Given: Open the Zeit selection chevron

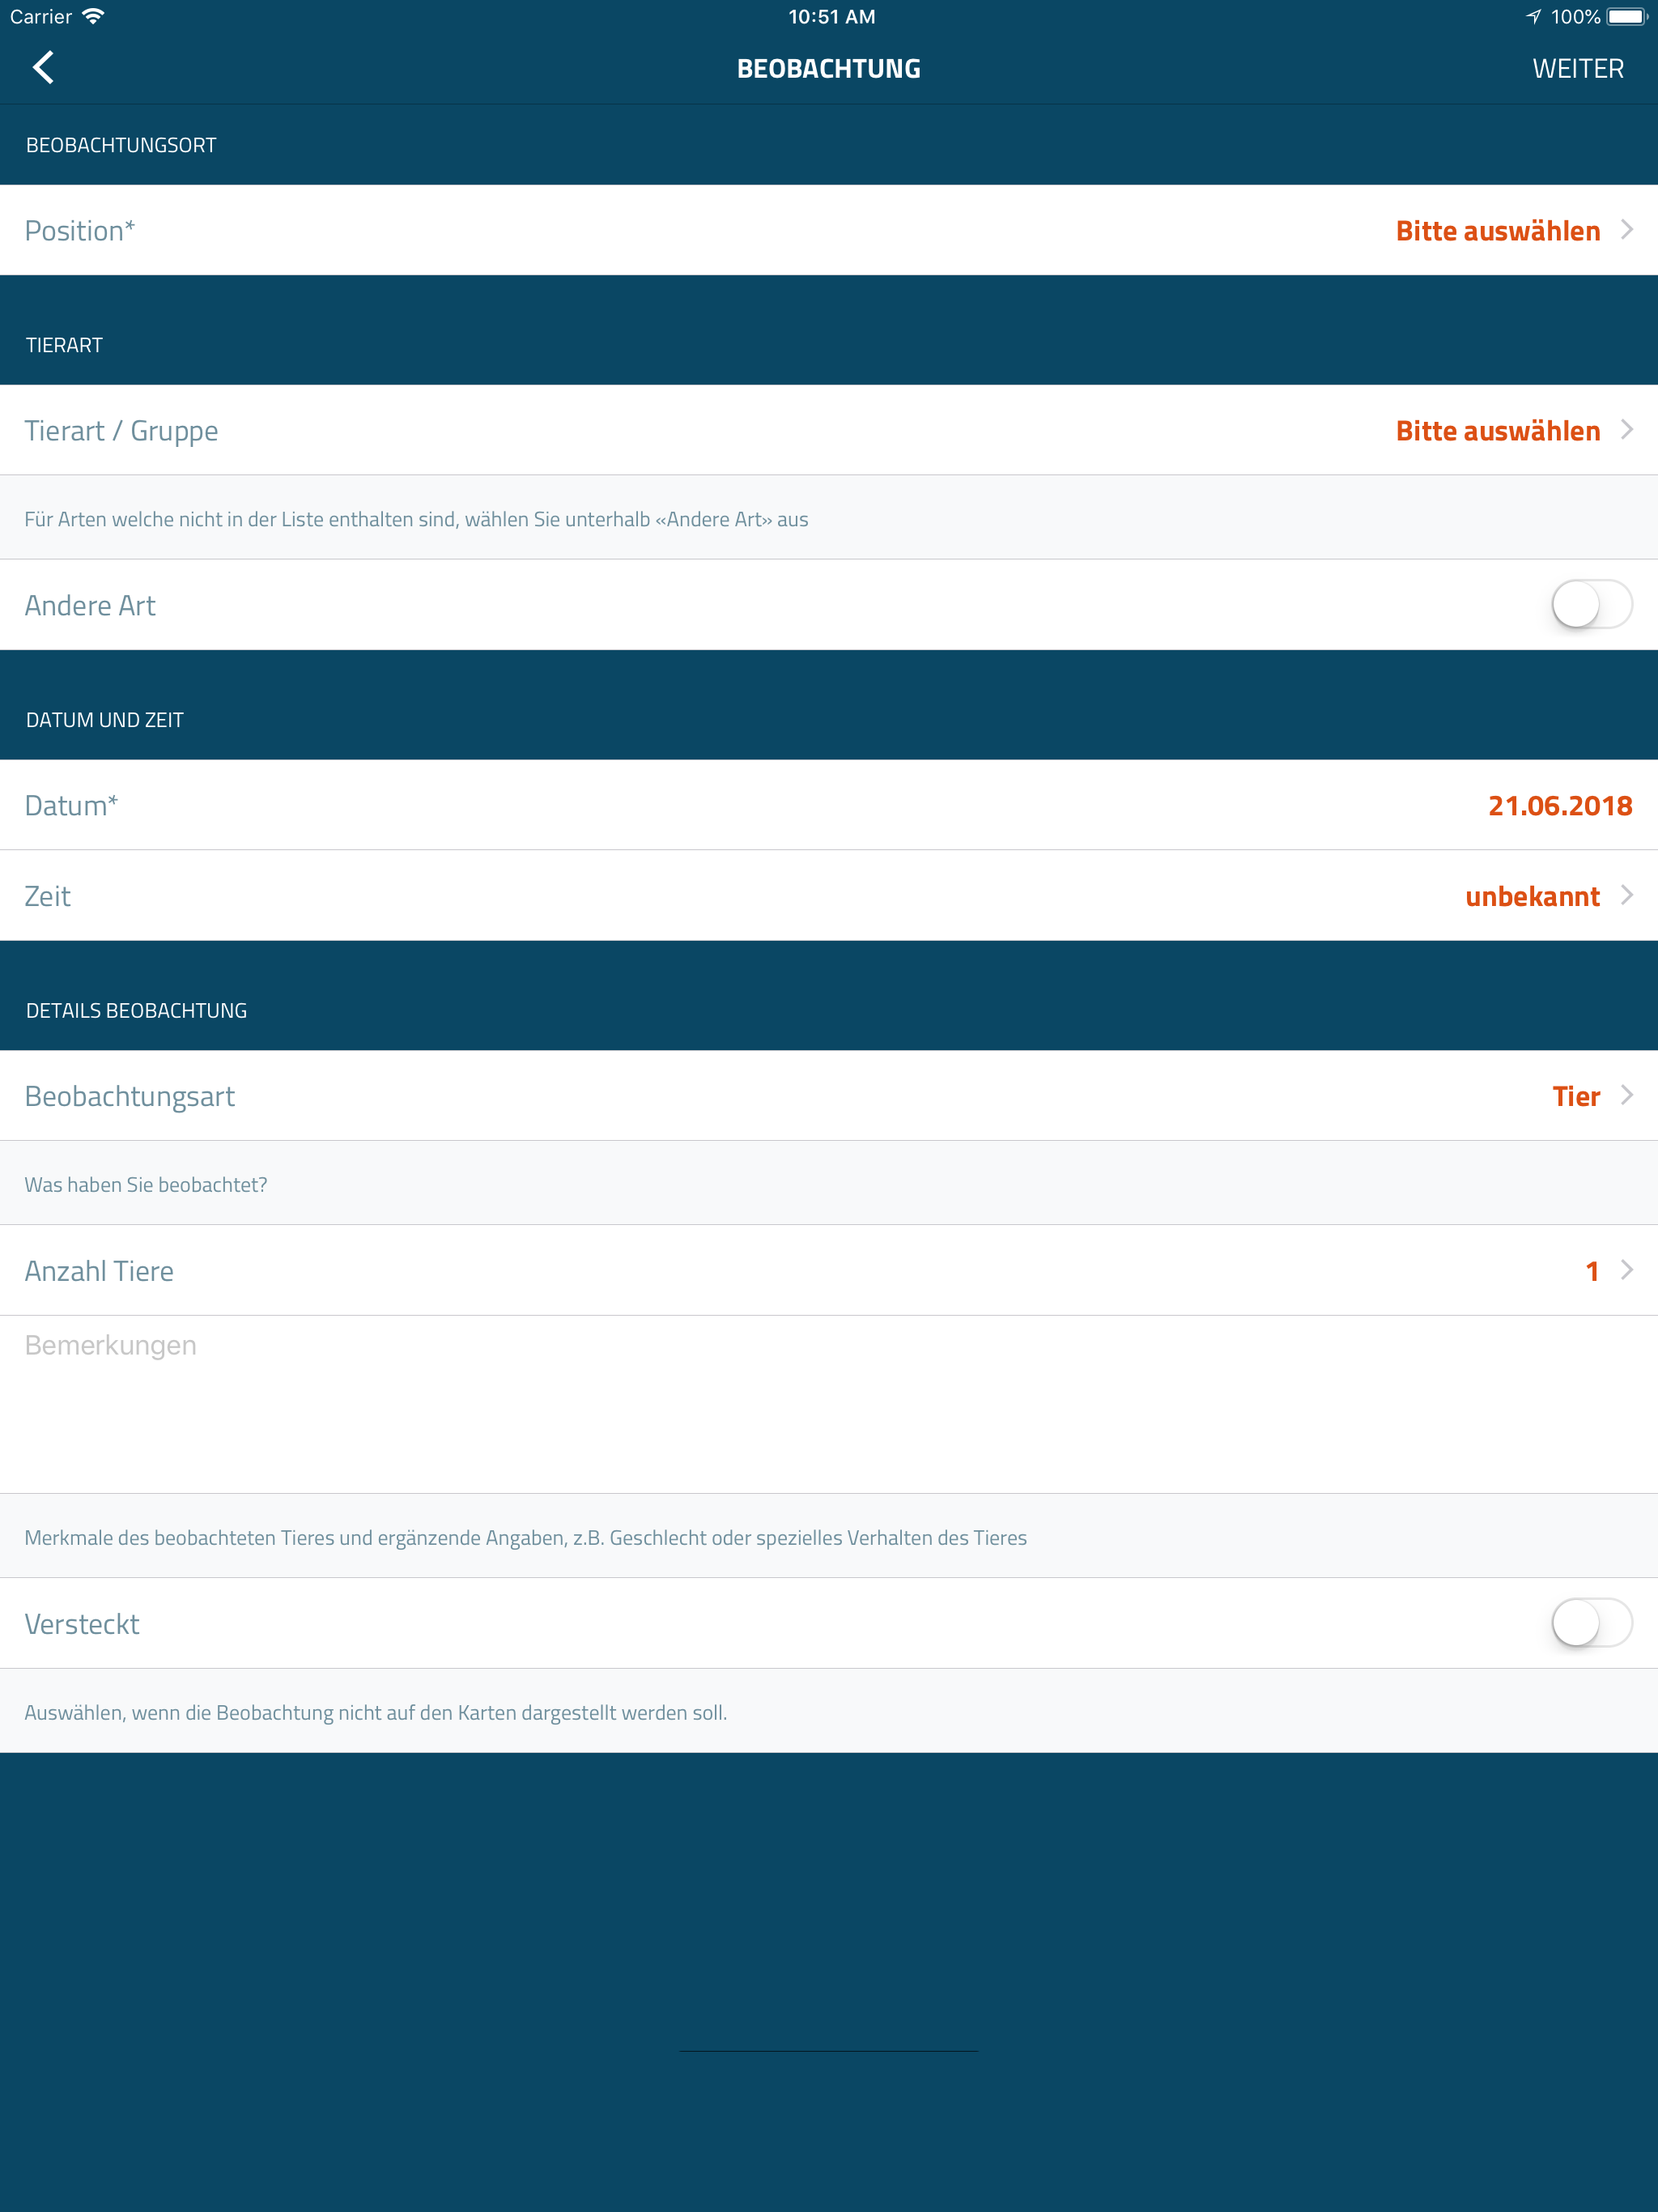Looking at the screenshot, I should (1627, 895).
